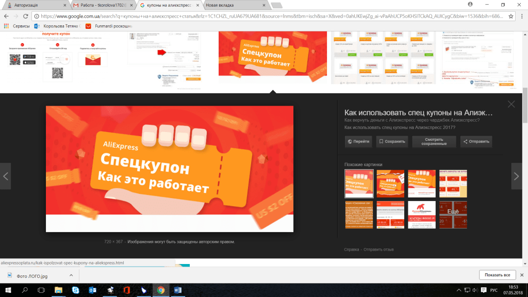Image resolution: width=528 pixels, height=297 pixels.
Task: Open the Windows Start menu
Action: [8, 290]
